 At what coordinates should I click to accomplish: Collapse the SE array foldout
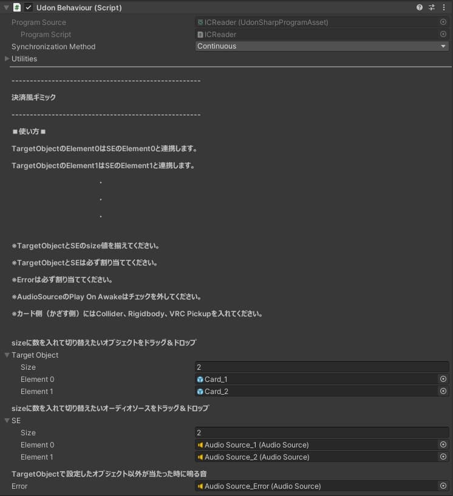7,421
